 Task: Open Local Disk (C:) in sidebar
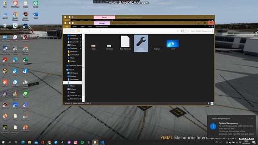pos(75,95)
